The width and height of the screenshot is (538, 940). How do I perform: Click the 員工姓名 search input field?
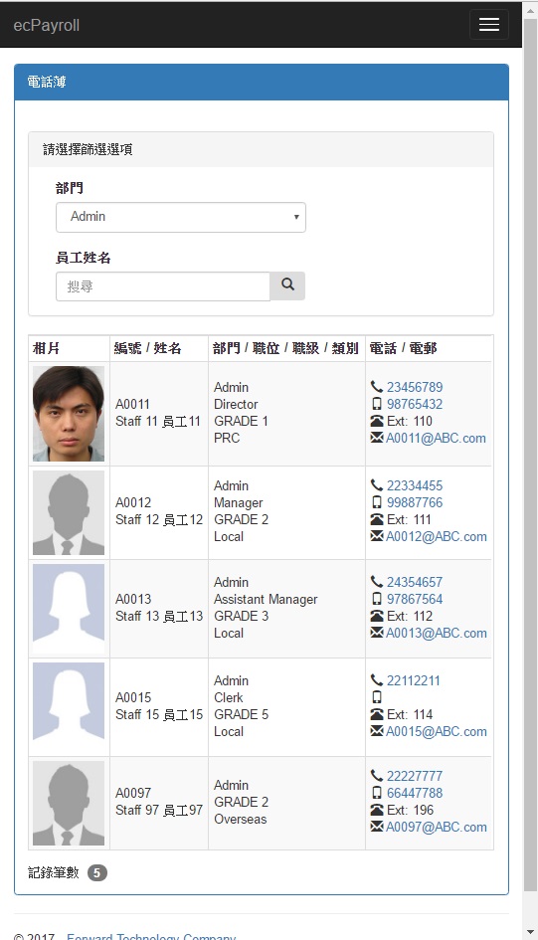163,286
